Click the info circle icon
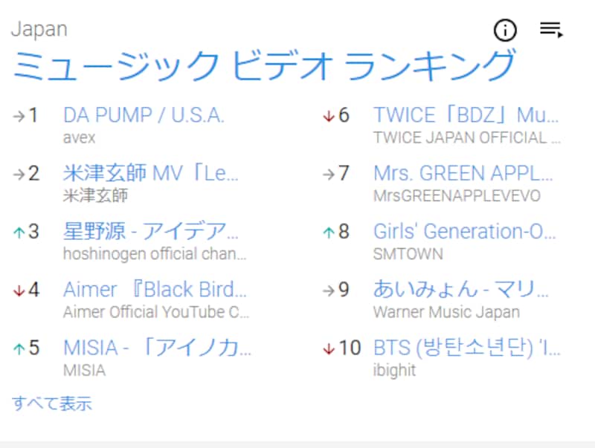 point(505,30)
